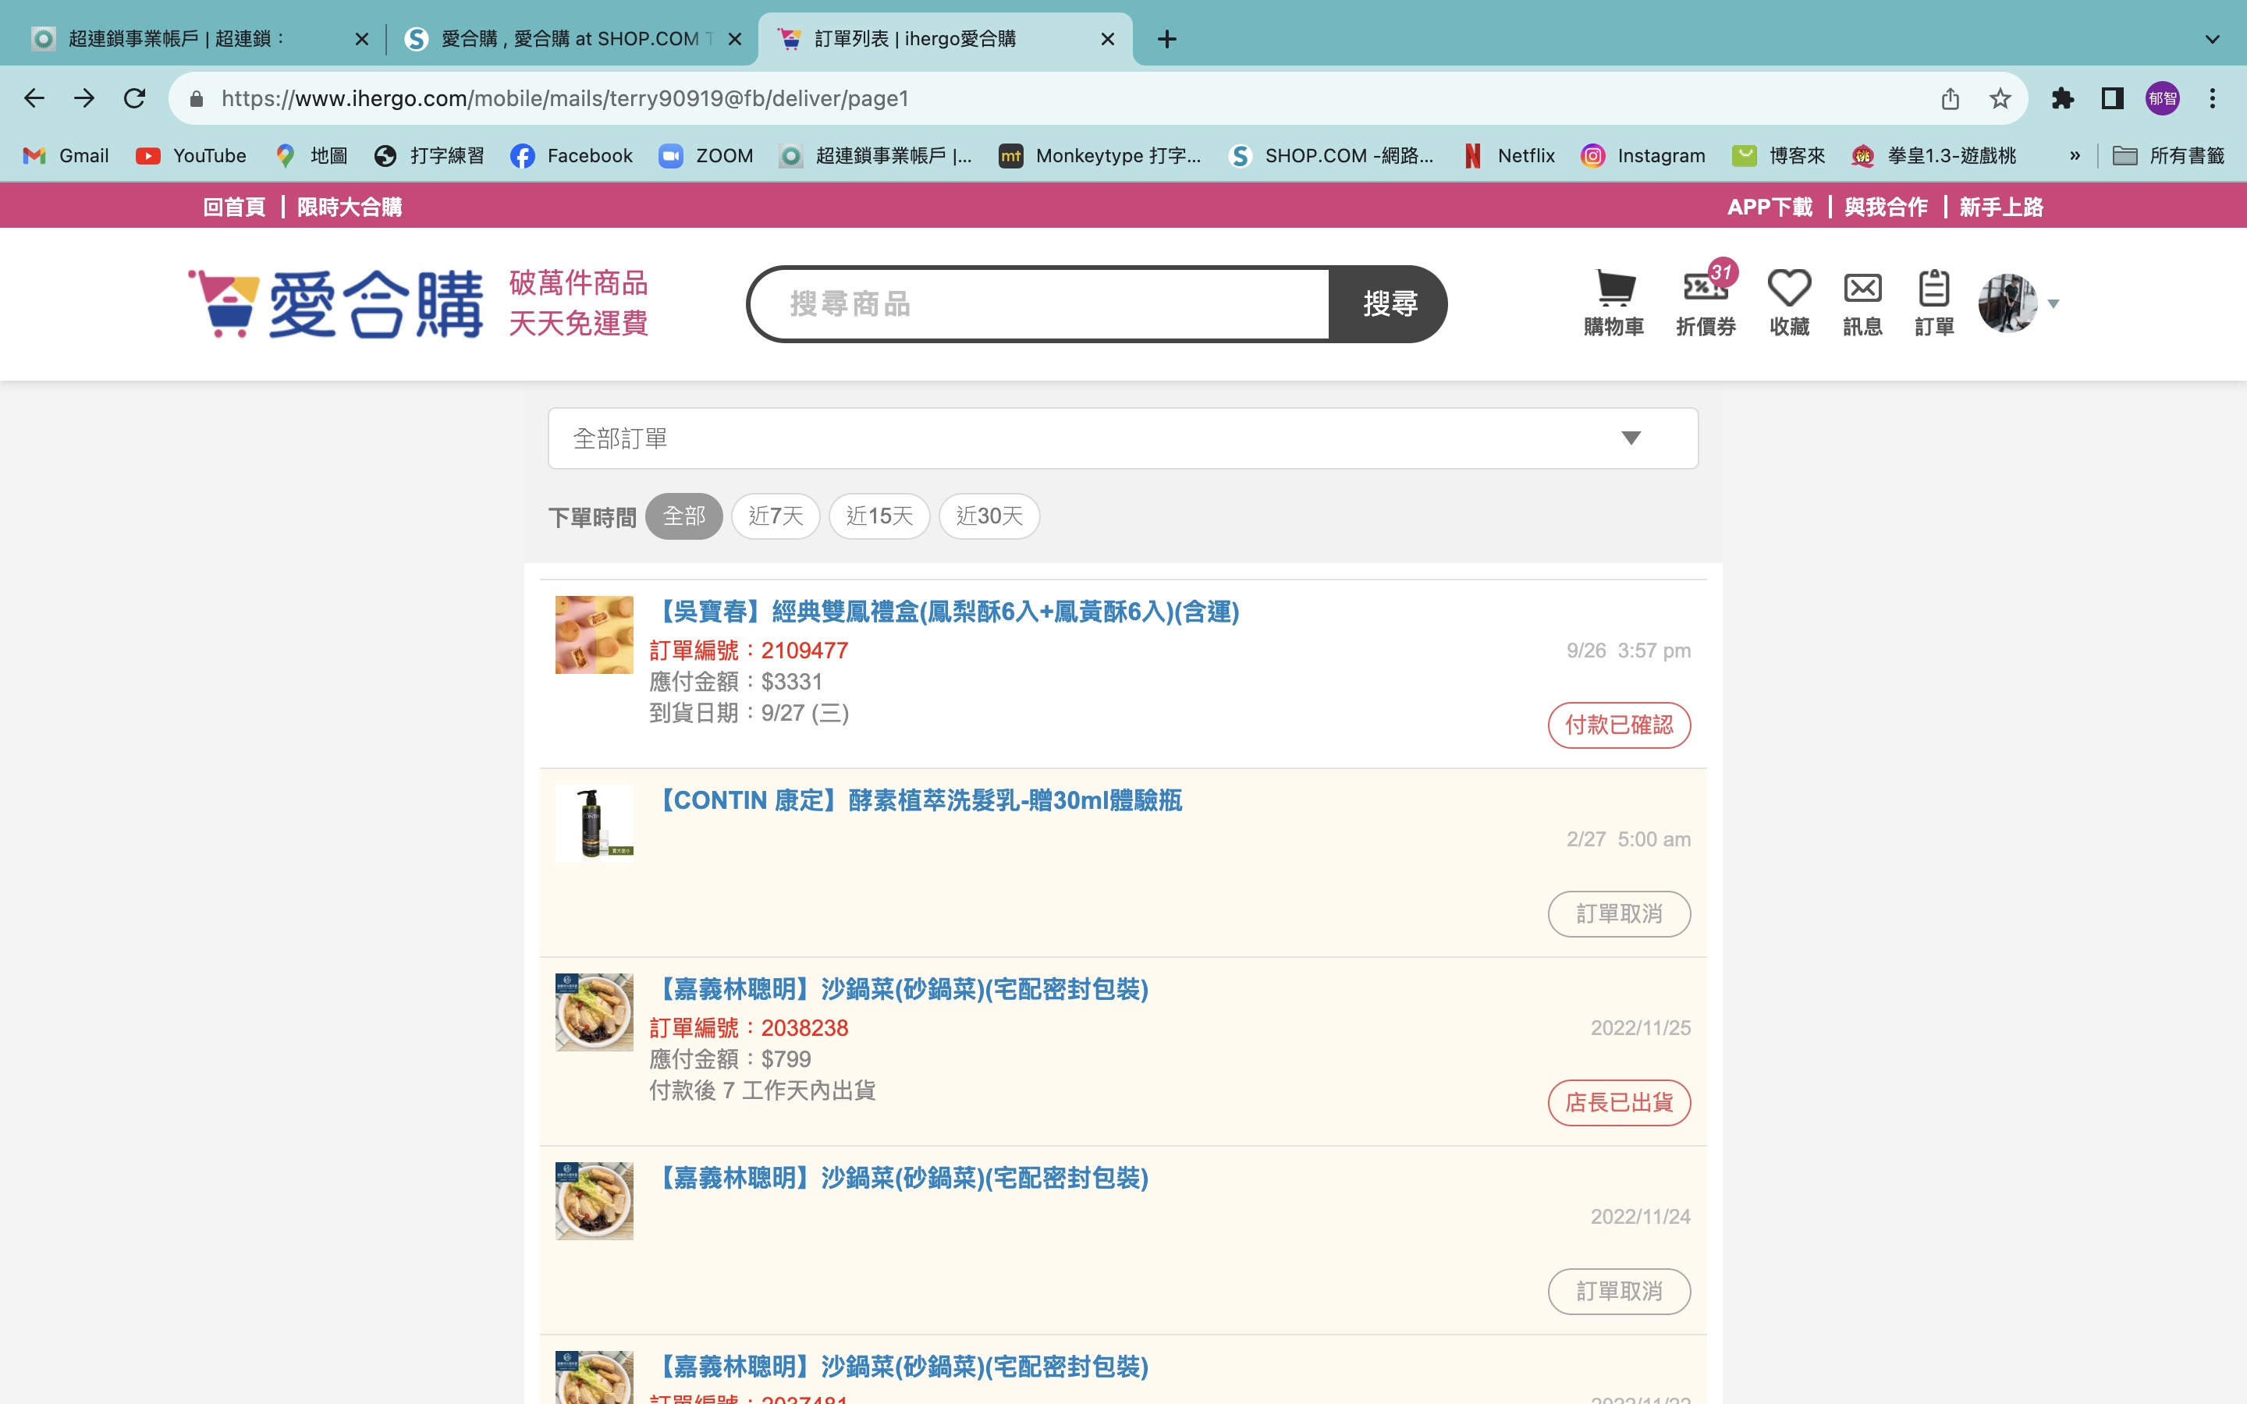Close the 超連鎖事業帳戶 tab
Image resolution: width=2247 pixels, height=1404 pixels.
click(362, 39)
